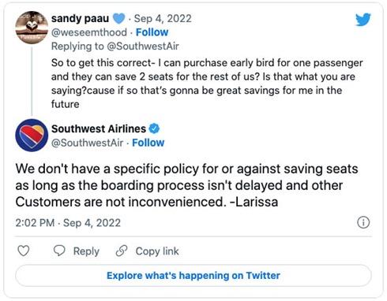The height and width of the screenshot is (301, 387).
Task: Open the Southwest Airlines display name
Action: pyautogui.click(x=99, y=128)
